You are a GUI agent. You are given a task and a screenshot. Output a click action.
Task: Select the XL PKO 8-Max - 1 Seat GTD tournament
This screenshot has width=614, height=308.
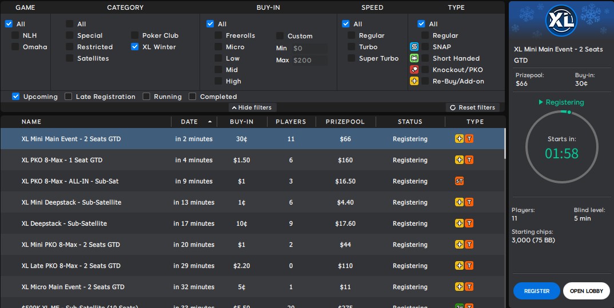tap(62, 160)
